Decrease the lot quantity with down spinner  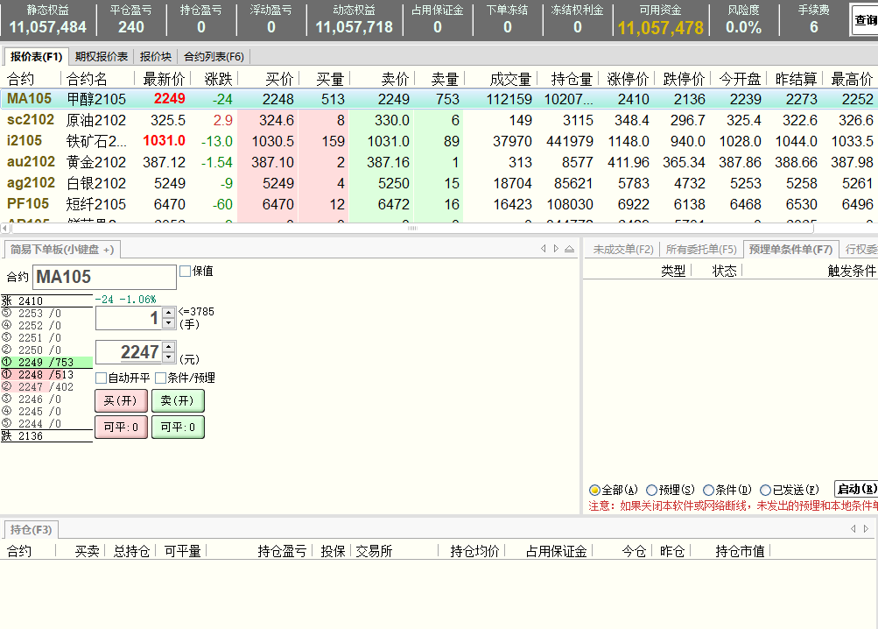[x=169, y=323]
